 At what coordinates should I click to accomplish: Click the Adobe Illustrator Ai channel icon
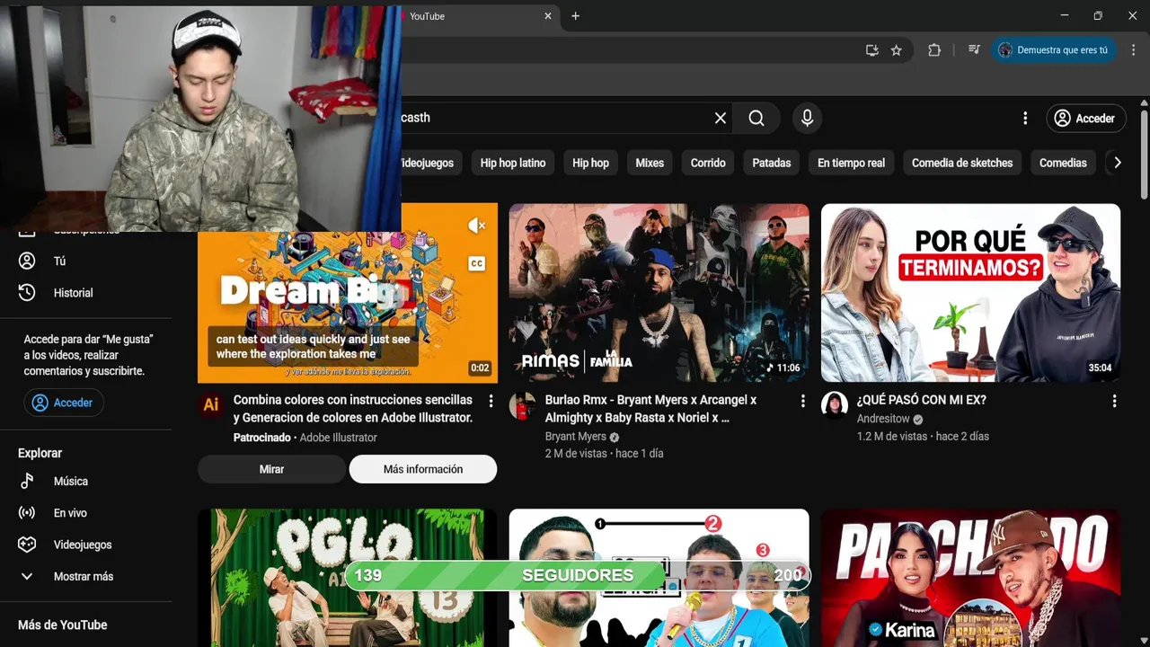tap(210, 404)
